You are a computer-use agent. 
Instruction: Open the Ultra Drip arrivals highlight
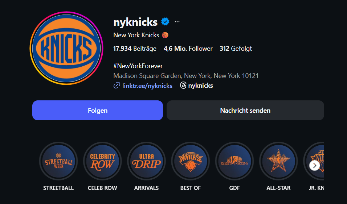[146, 161]
